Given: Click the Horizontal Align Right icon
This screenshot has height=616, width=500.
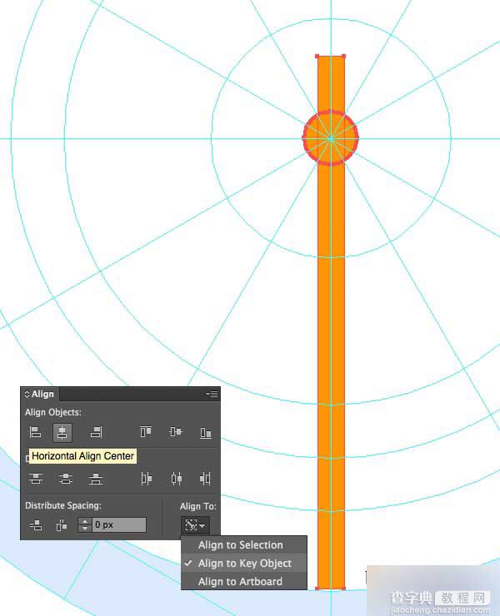Looking at the screenshot, I should click(96, 433).
